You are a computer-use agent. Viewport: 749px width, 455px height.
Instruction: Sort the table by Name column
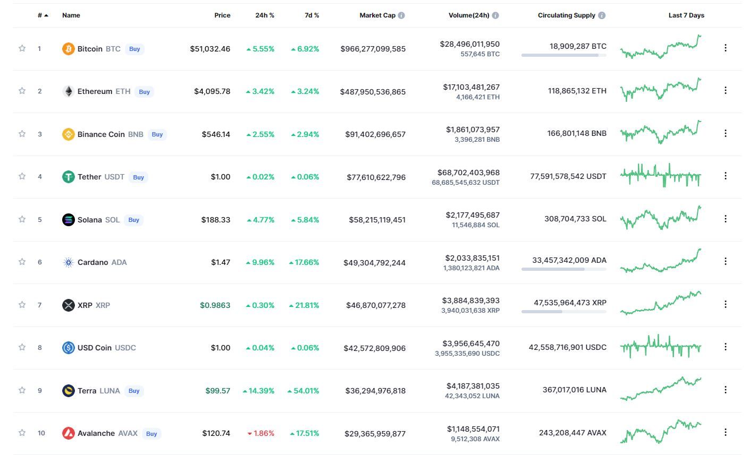(71, 15)
